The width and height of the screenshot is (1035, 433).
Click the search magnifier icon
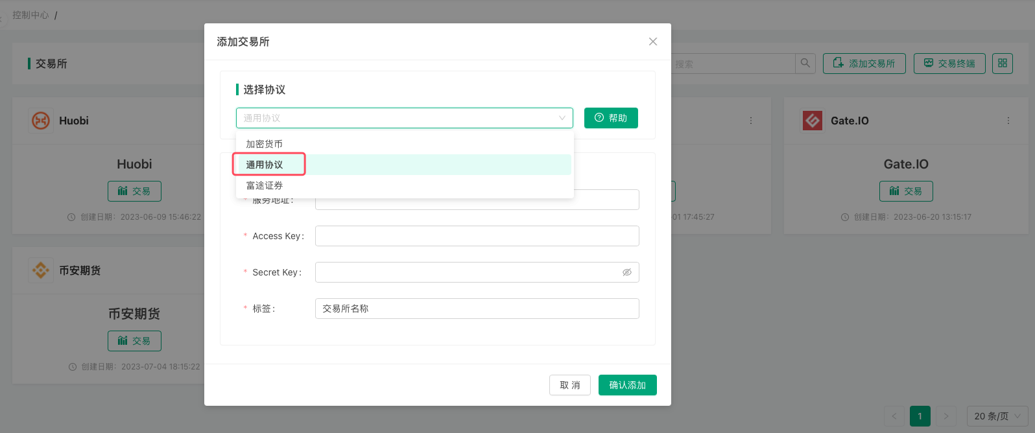click(x=805, y=64)
